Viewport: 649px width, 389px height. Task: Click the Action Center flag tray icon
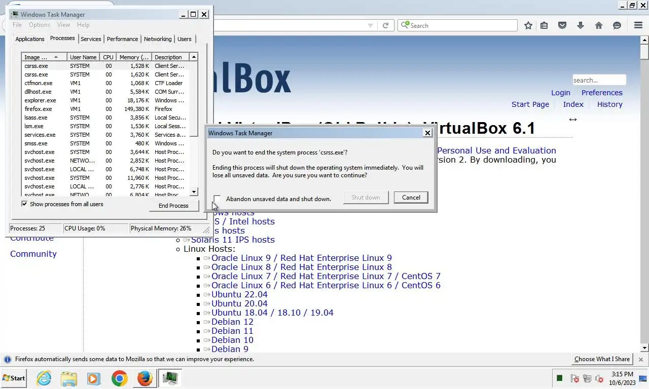575,378
